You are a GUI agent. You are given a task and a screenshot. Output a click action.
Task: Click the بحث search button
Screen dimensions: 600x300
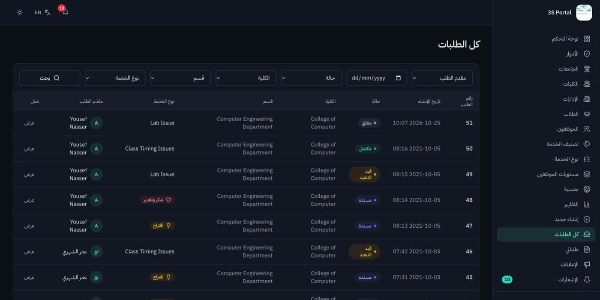click(x=50, y=78)
